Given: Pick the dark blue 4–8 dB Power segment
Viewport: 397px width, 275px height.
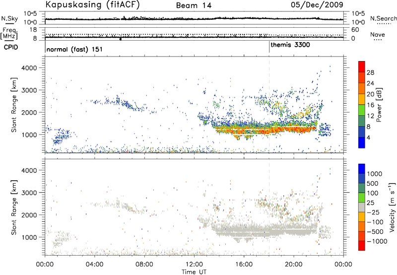Looking at the screenshot, I should click(x=362, y=132).
